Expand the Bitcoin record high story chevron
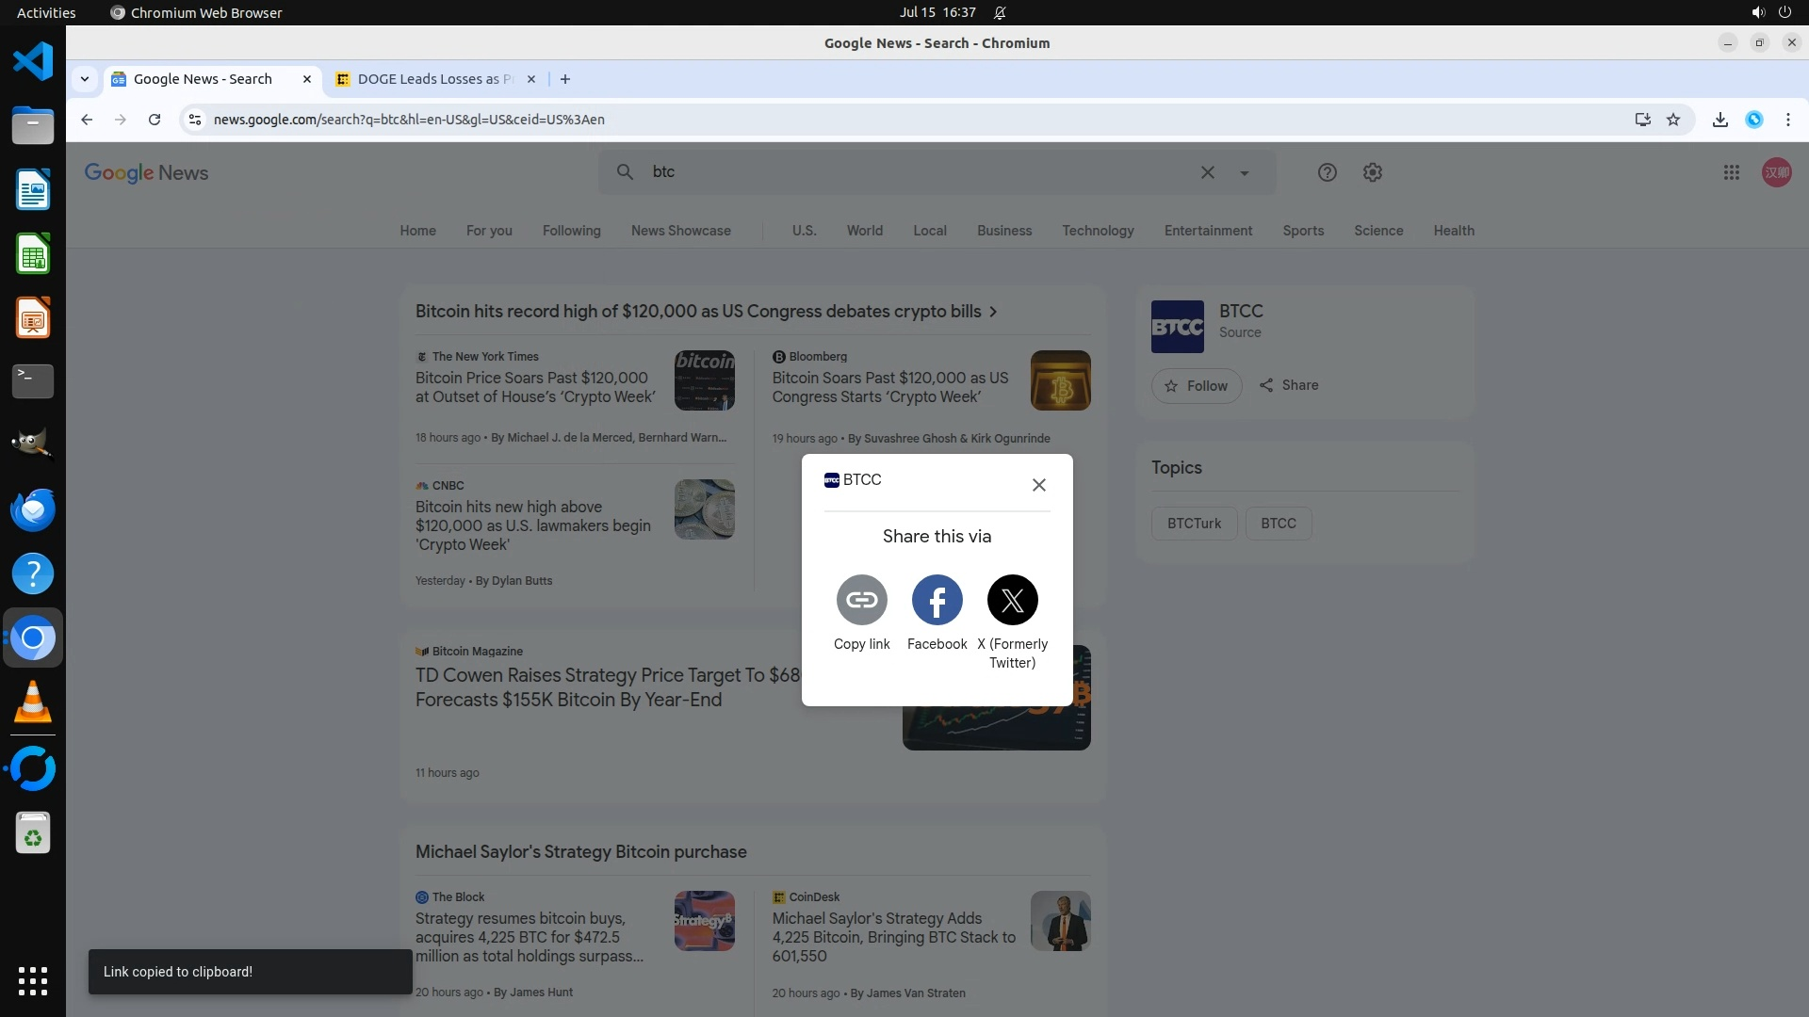 coord(993,312)
